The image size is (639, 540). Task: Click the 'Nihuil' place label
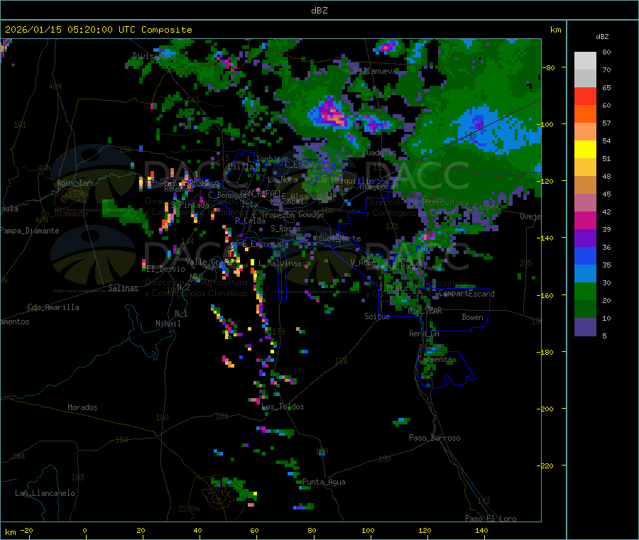pyautogui.click(x=168, y=324)
